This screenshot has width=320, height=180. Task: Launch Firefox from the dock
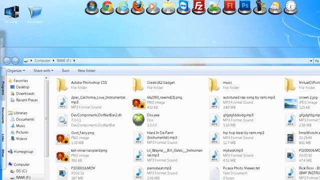tap(138, 7)
